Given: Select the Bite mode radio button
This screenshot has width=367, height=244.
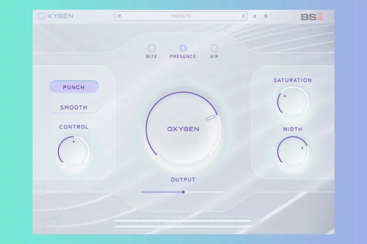Looking at the screenshot, I should click(152, 48).
